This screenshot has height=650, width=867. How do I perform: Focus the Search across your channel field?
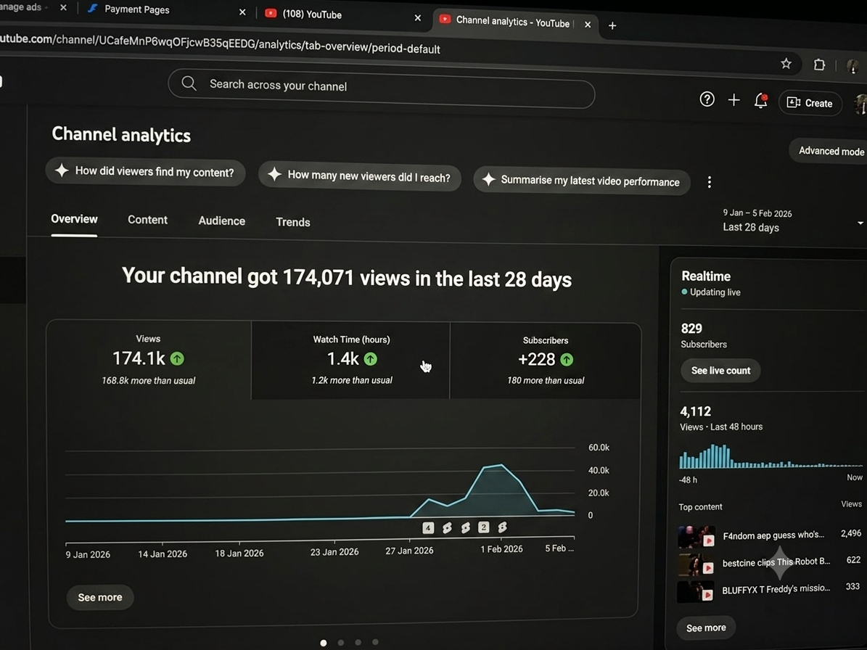pos(382,89)
